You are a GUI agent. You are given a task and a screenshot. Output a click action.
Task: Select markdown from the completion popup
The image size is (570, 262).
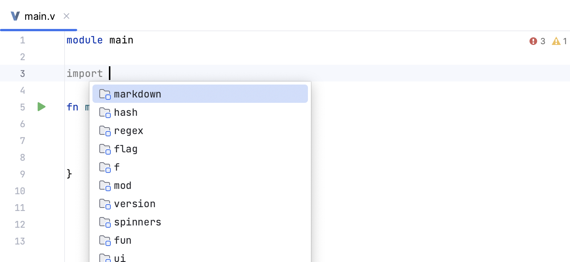coord(138,94)
